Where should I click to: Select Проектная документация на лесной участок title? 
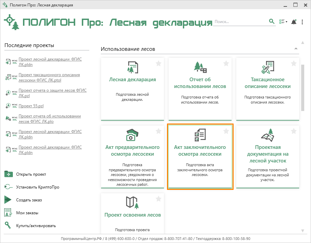(x=268, y=154)
